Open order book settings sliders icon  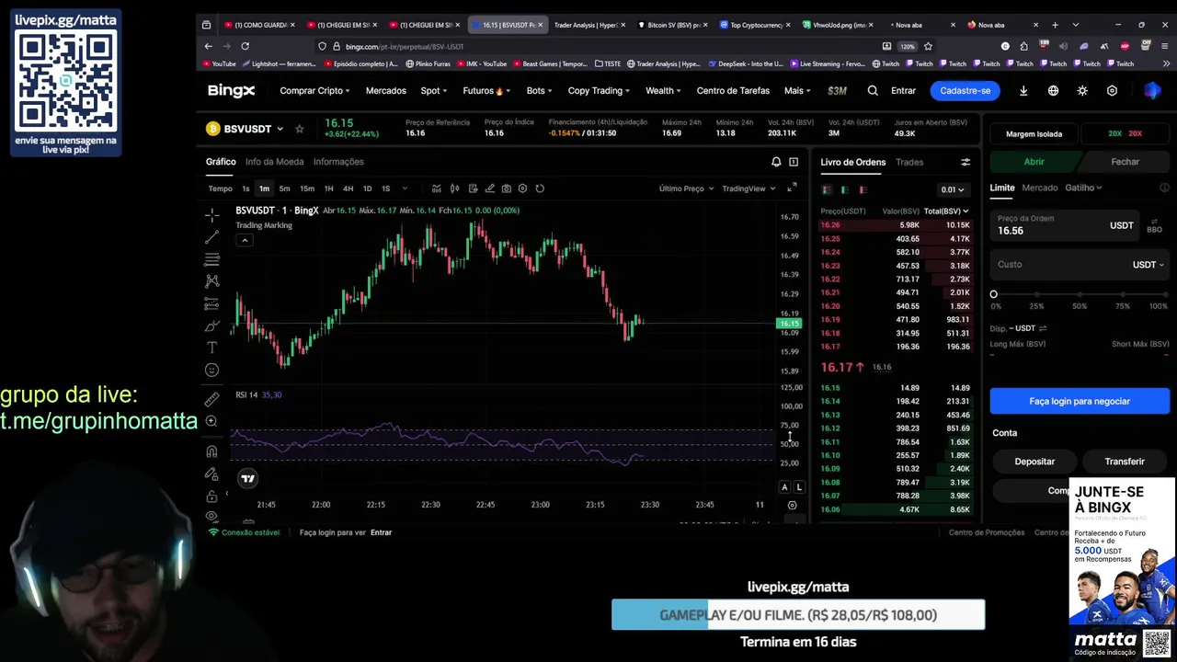(x=966, y=162)
